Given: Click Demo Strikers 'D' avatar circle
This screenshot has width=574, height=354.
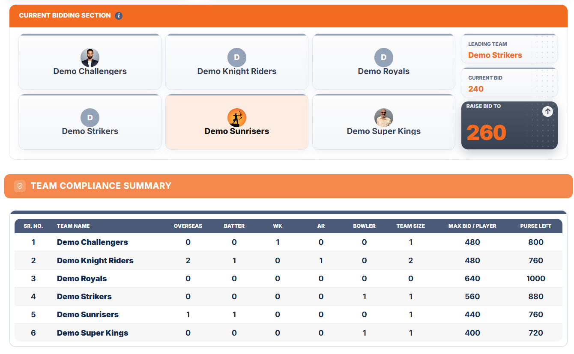Looking at the screenshot, I should [90, 118].
